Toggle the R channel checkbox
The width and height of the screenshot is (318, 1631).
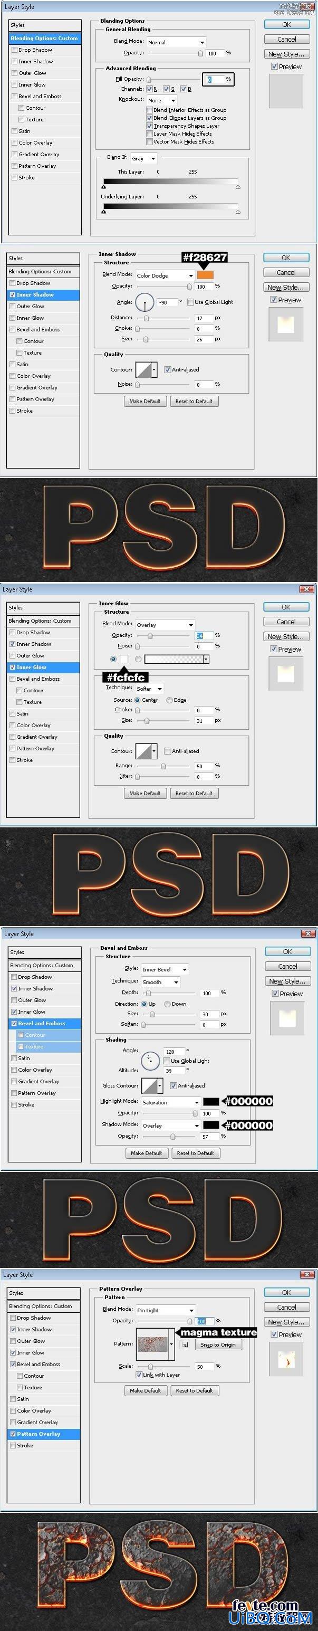[149, 89]
